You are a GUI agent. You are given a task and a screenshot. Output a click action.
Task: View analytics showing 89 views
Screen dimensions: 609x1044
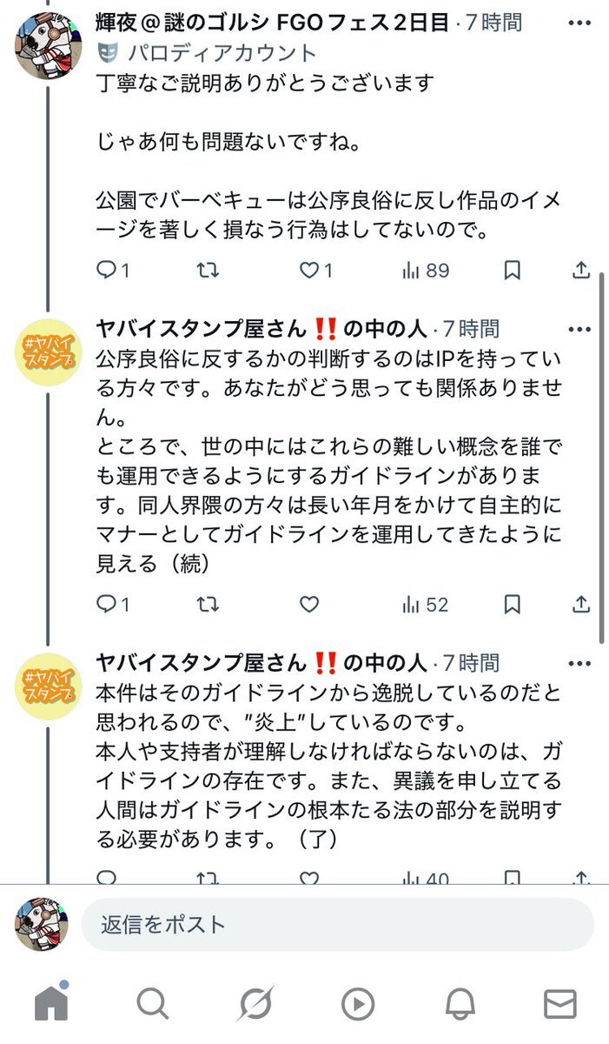425,271
